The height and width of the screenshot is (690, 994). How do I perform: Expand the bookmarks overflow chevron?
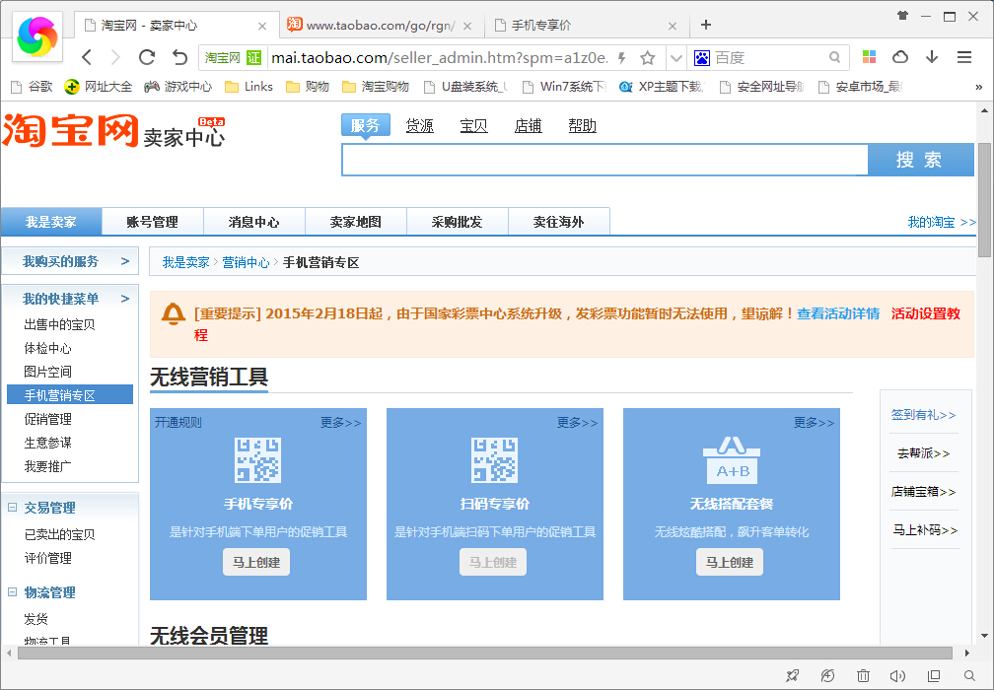pos(979,88)
